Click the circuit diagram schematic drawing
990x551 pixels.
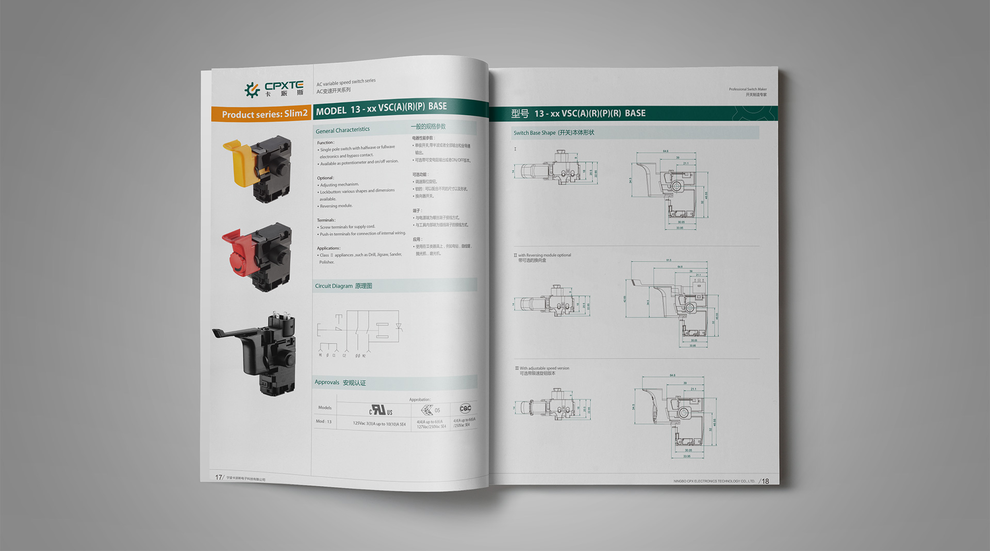(x=359, y=333)
